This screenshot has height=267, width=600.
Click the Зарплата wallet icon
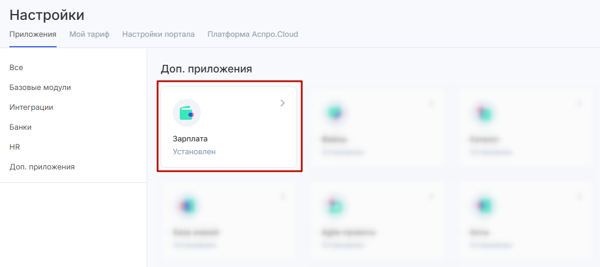coord(187,113)
